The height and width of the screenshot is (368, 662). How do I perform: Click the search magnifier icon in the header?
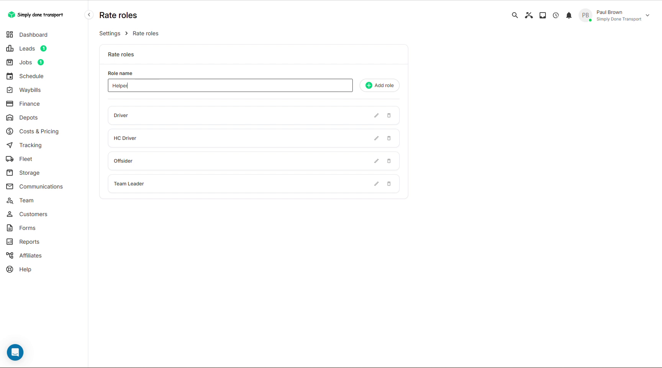(515, 15)
